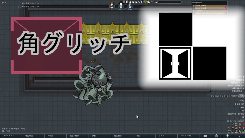Screen dimensions: 245x138
Task: Open the アーキテクト tab
Action: point(11,136)
